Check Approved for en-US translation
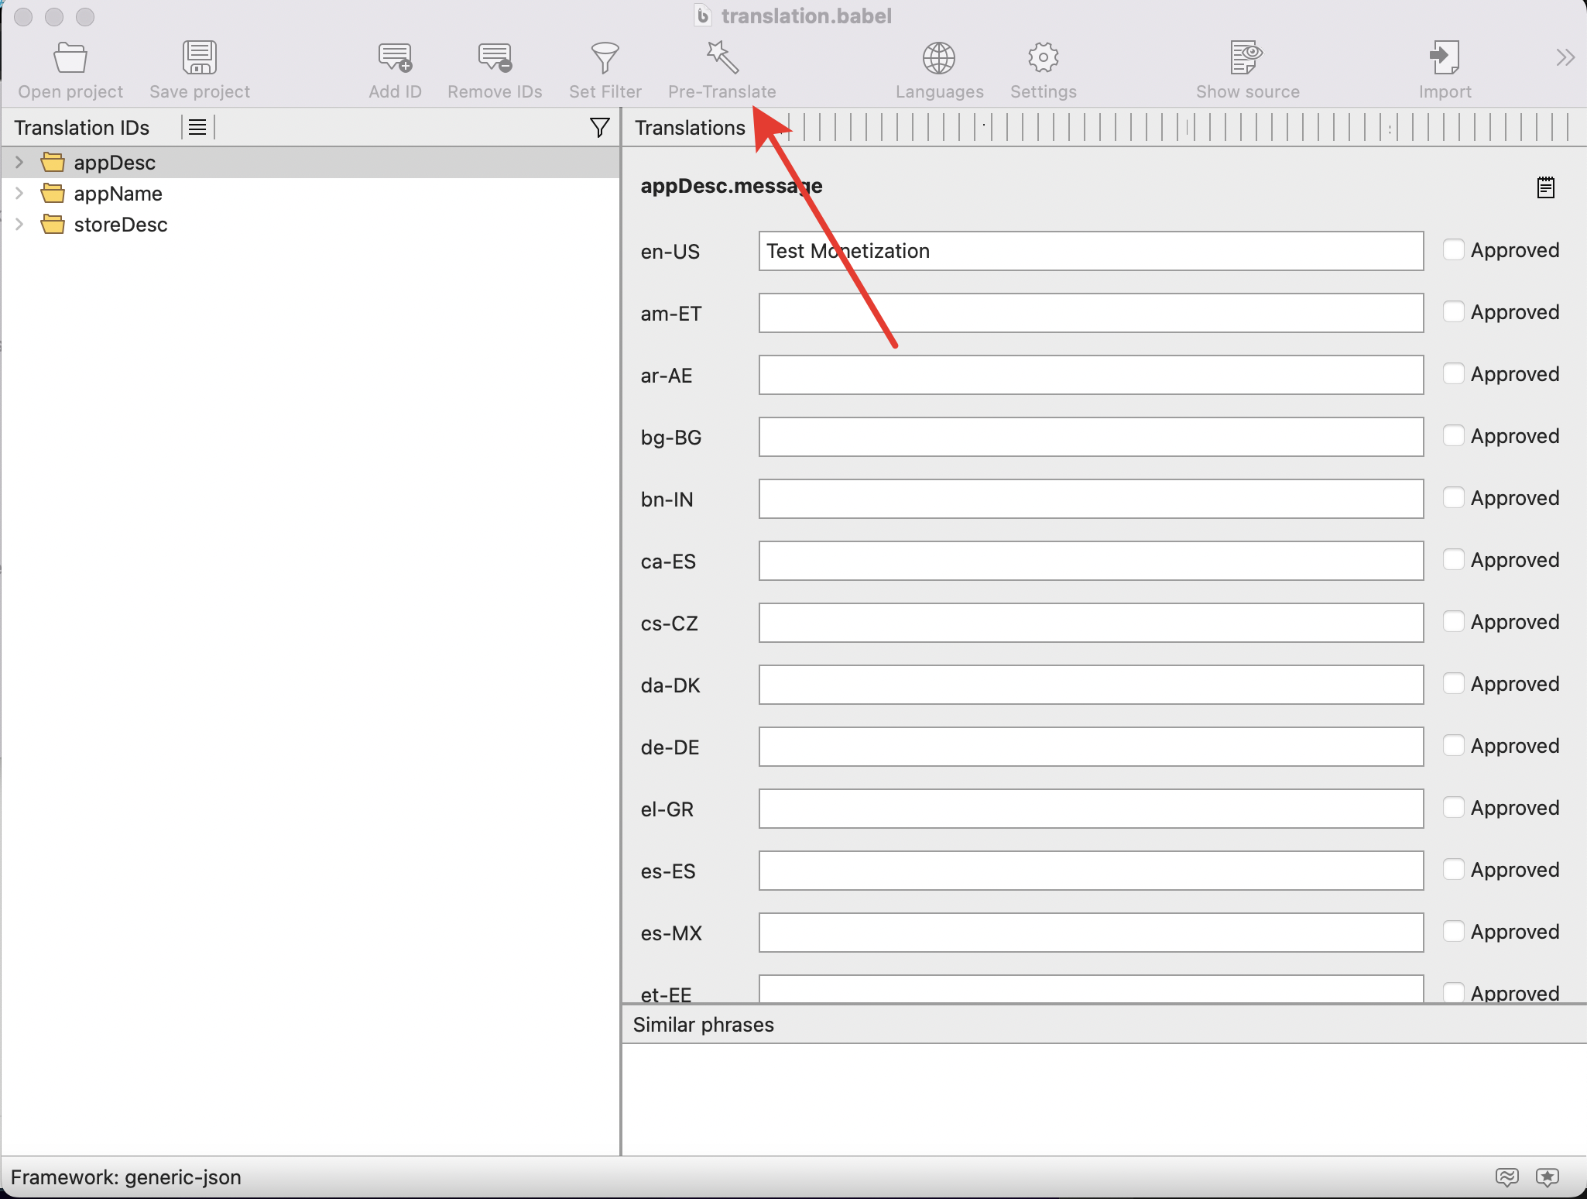The width and height of the screenshot is (1587, 1199). 1453,249
